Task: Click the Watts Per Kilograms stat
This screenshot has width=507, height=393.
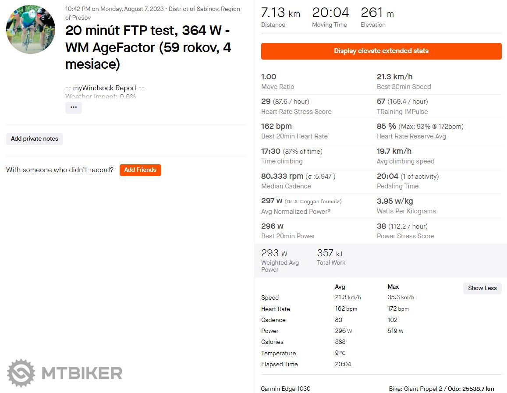Action: (x=406, y=205)
